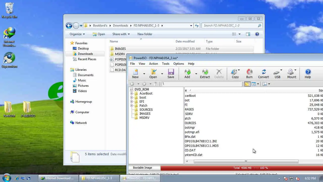Image resolution: width=323 pixels, height=182 pixels.
Task: Click the Extract icon in PowerISO toolbar
Action: [x=205, y=74]
